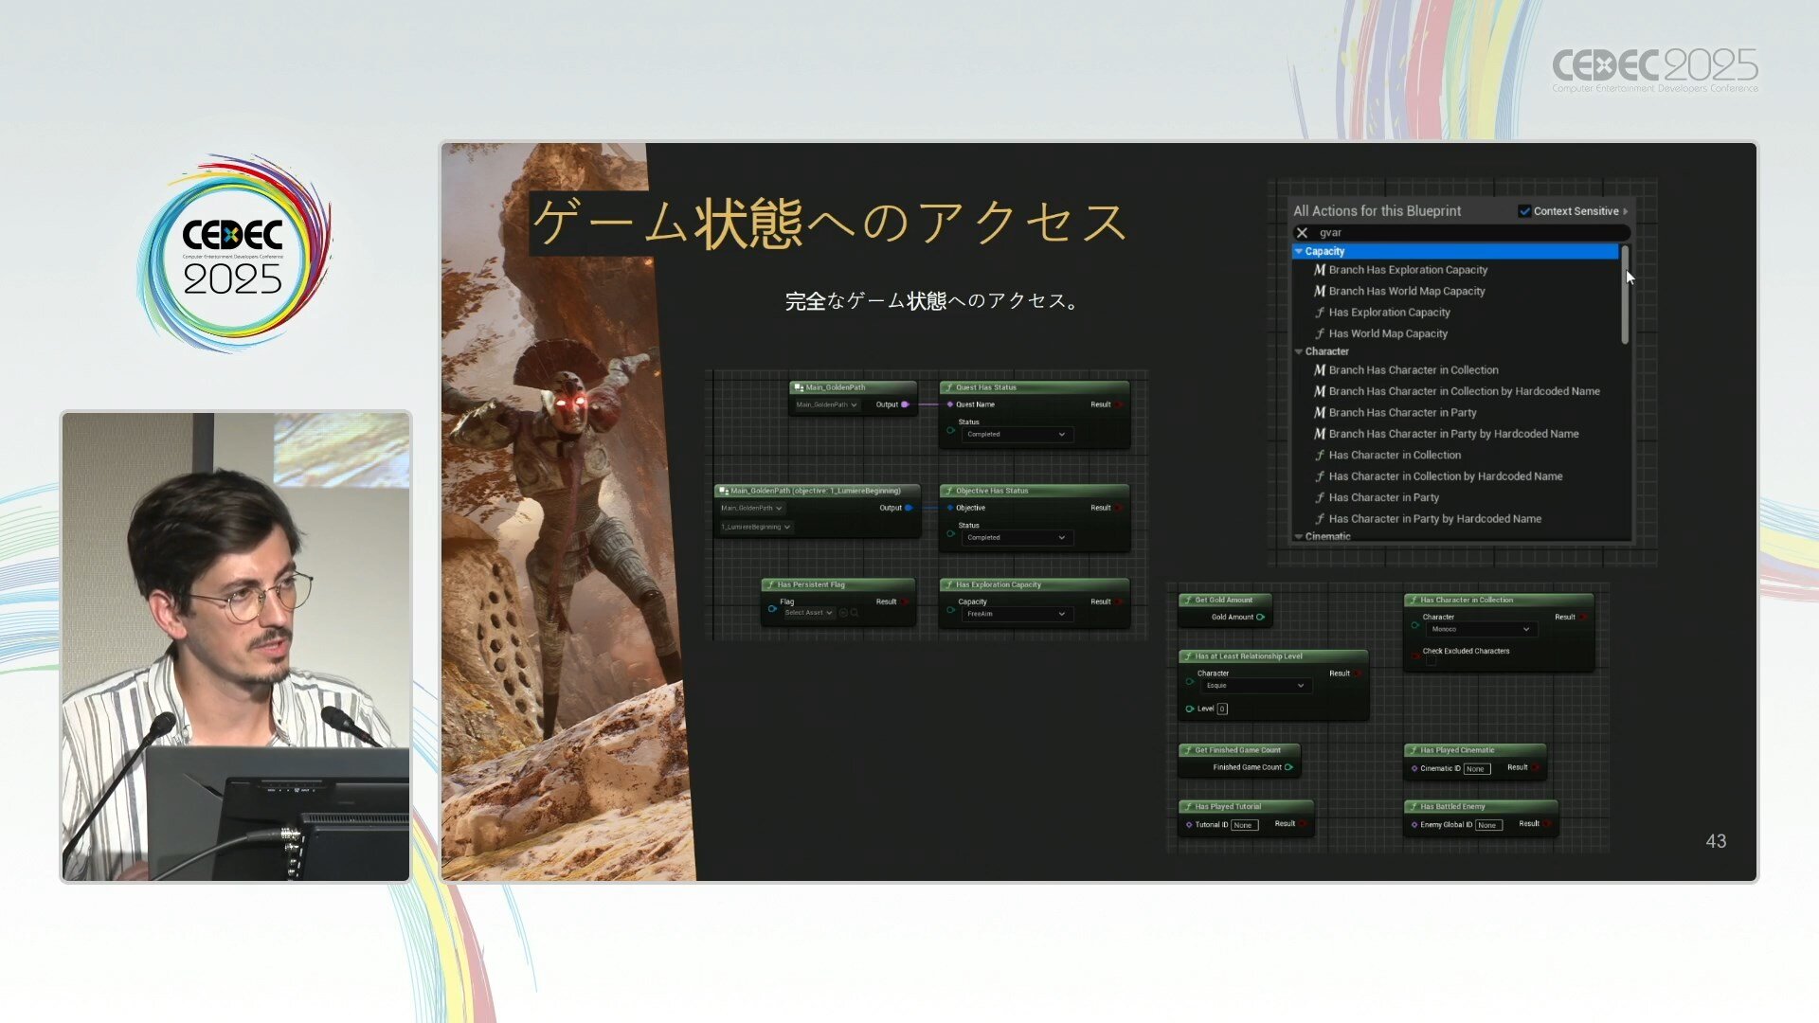Click Result pin on Has Battled Enemy
The image size is (1819, 1023).
pyautogui.click(x=1547, y=824)
